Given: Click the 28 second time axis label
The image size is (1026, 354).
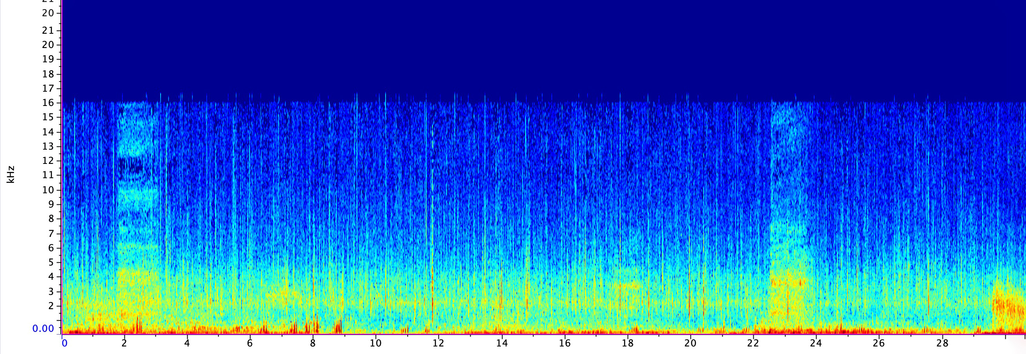Looking at the screenshot, I should tap(942, 343).
